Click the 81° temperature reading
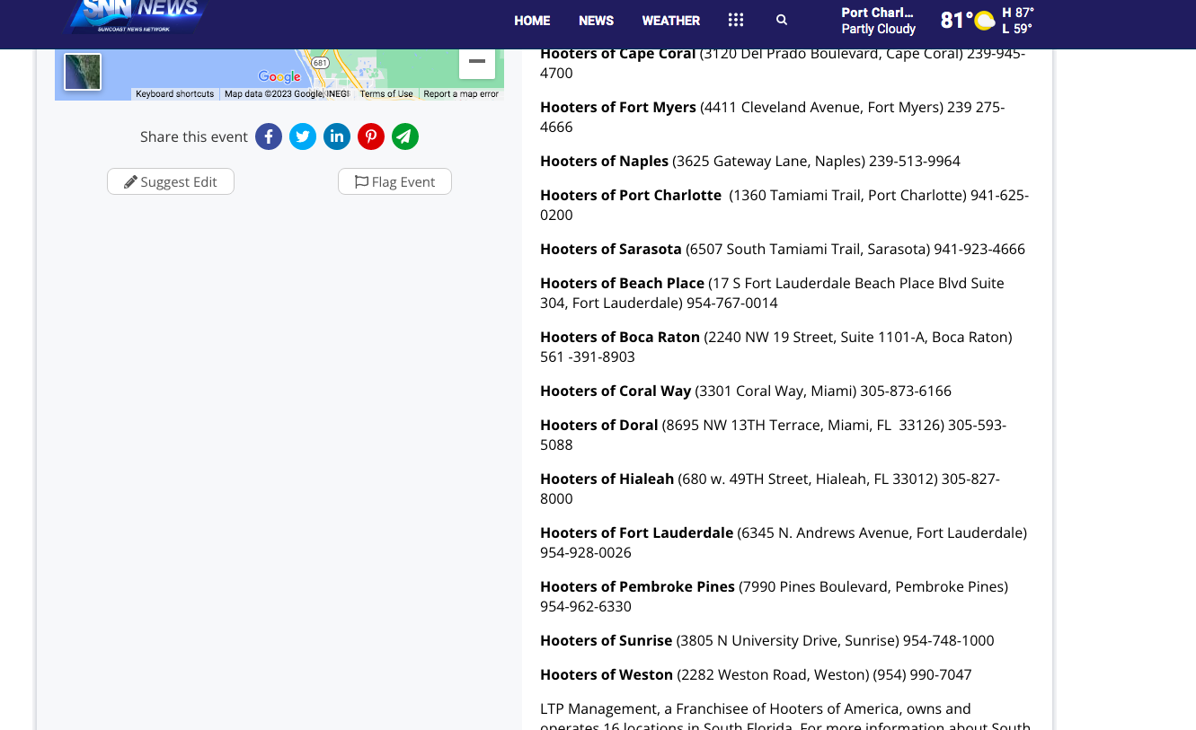Screen dimensions: 1196x730 tap(956, 21)
